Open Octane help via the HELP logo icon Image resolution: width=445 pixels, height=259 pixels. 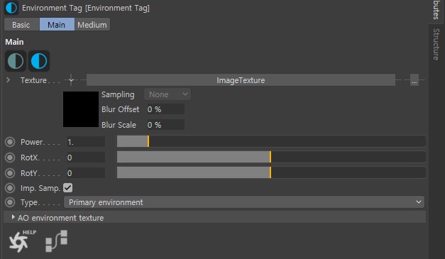[22, 241]
